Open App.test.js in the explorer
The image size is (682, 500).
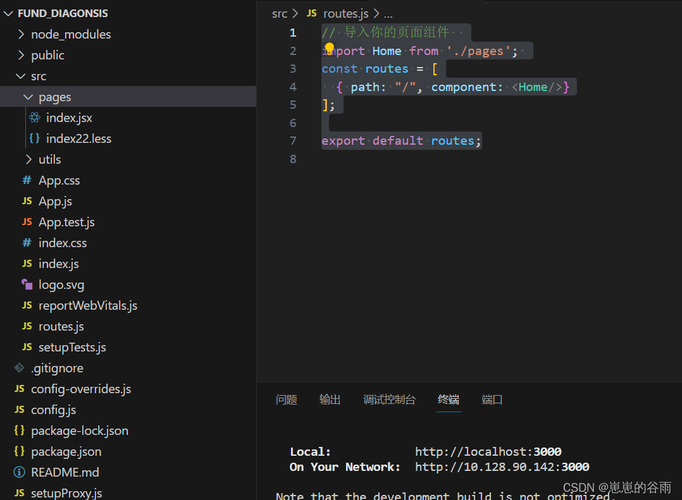(66, 222)
